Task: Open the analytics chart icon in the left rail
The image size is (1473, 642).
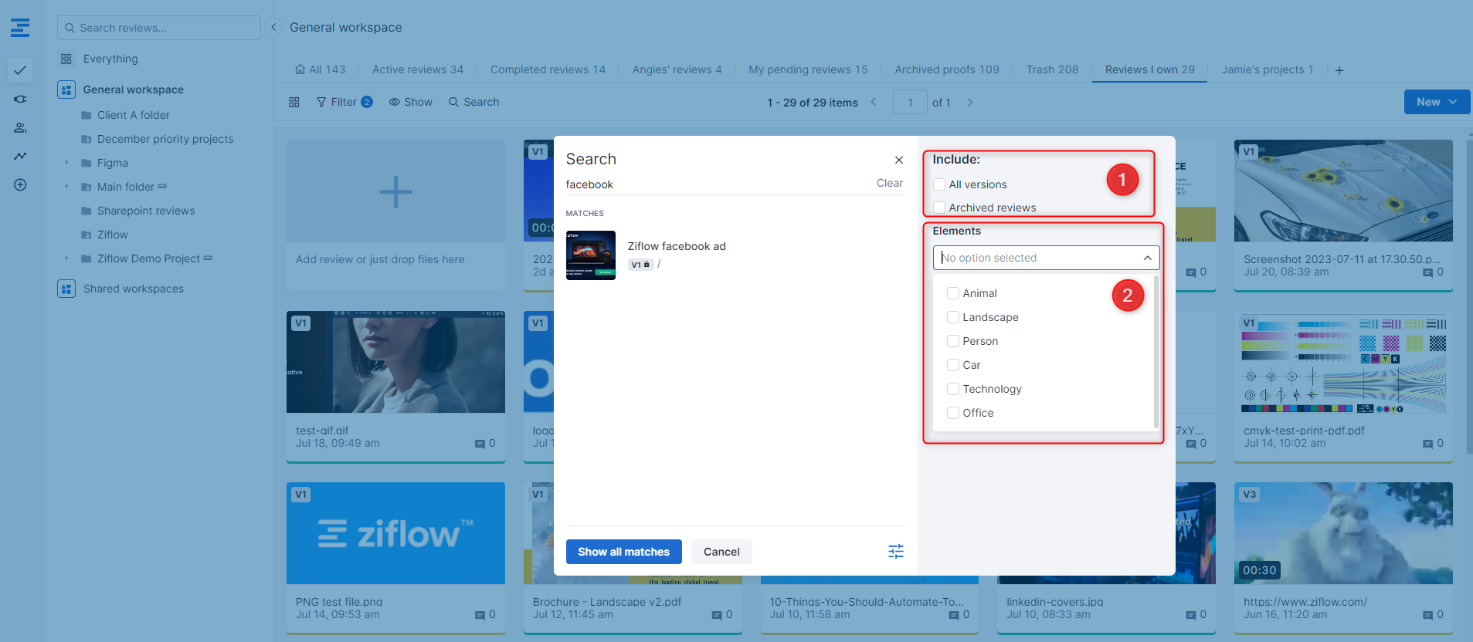Action: [20, 156]
